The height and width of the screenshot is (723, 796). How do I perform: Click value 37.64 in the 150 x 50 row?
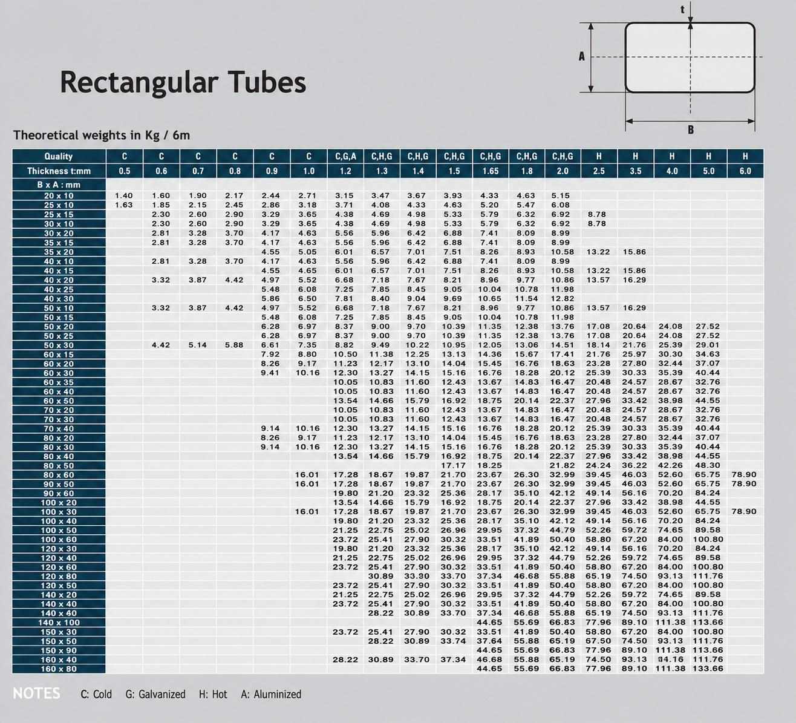[x=489, y=641]
